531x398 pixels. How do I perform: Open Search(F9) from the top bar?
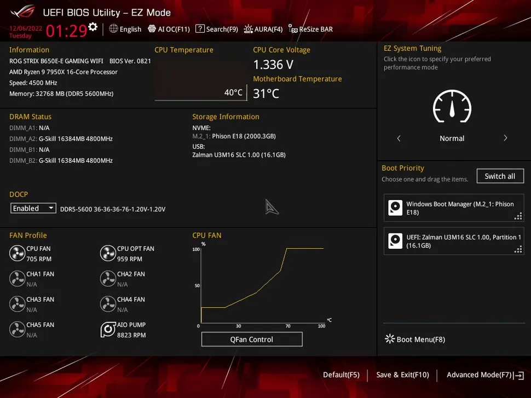[217, 29]
